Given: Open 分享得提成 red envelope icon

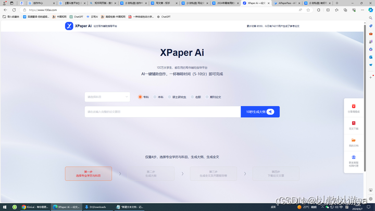Looking at the screenshot, I should (354, 106).
